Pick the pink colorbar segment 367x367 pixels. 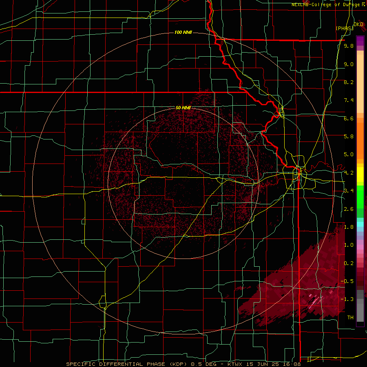[x=360, y=247]
